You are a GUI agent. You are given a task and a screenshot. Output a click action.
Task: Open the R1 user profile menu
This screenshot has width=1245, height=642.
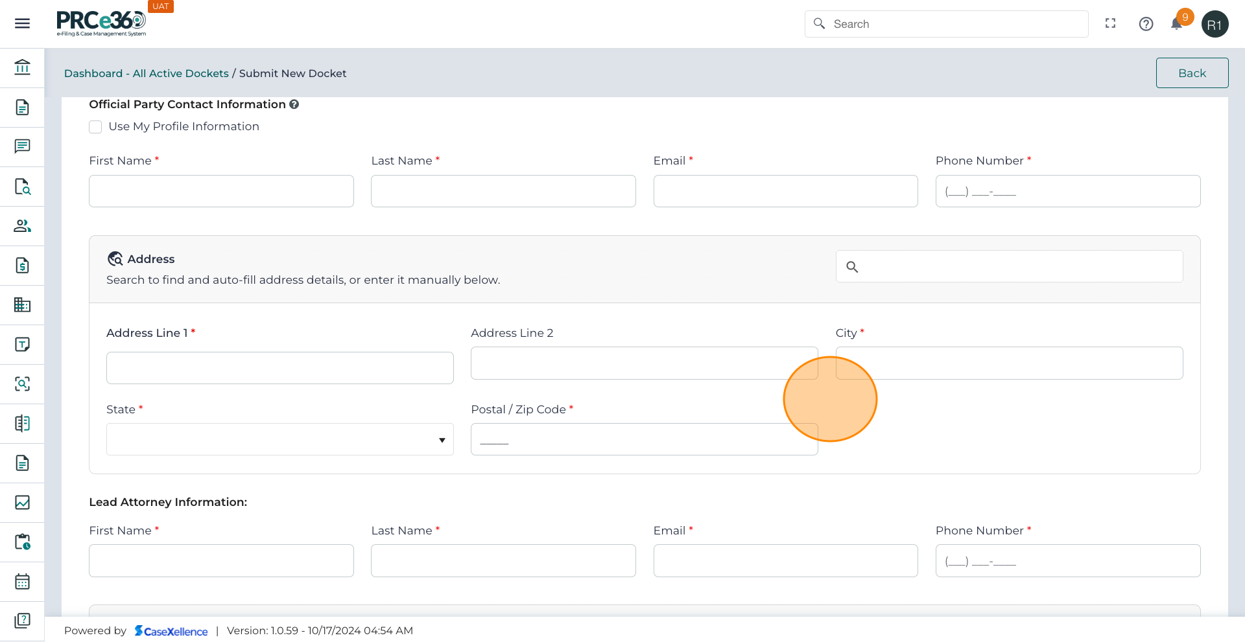tap(1215, 25)
